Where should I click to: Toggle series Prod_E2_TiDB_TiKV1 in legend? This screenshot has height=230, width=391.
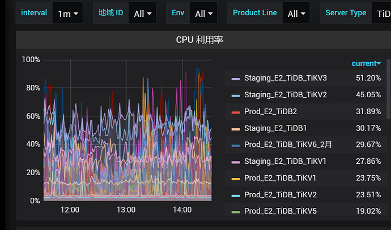pyautogui.click(x=280, y=178)
